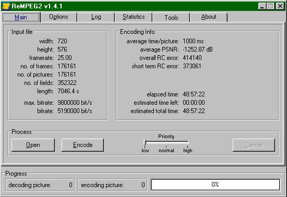Select the height value 576

pos(62,50)
